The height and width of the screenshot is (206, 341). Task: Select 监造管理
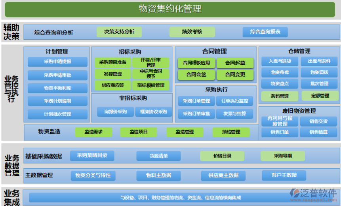coord(185,132)
